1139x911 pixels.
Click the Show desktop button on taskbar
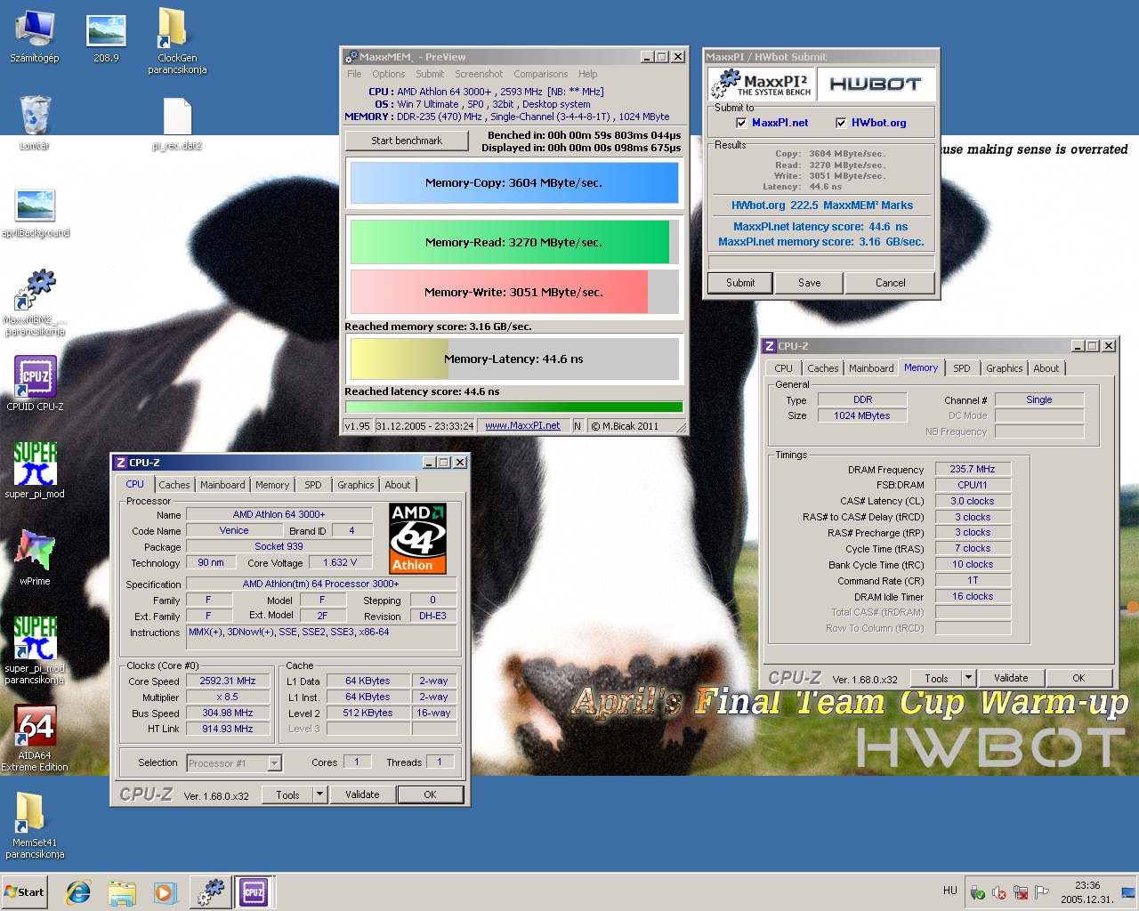tap(1128, 892)
